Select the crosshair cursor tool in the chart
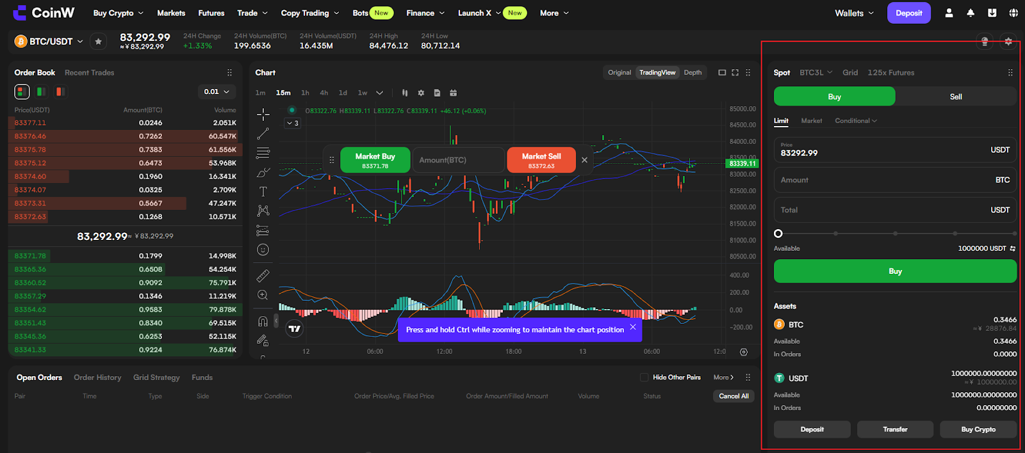 263,115
